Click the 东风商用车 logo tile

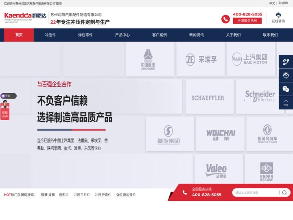click(270, 134)
